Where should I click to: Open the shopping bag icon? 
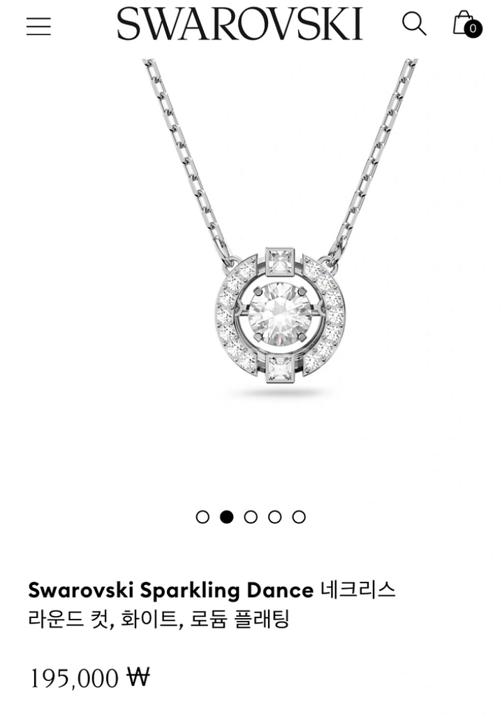[463, 22]
